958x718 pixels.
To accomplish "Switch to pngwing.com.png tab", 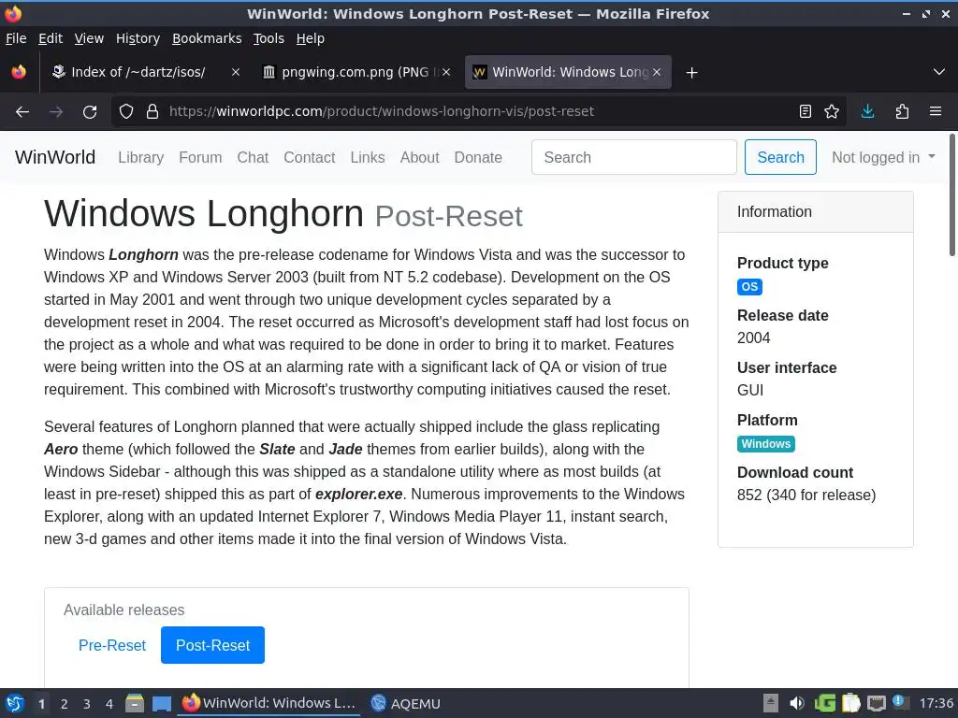I will (355, 72).
